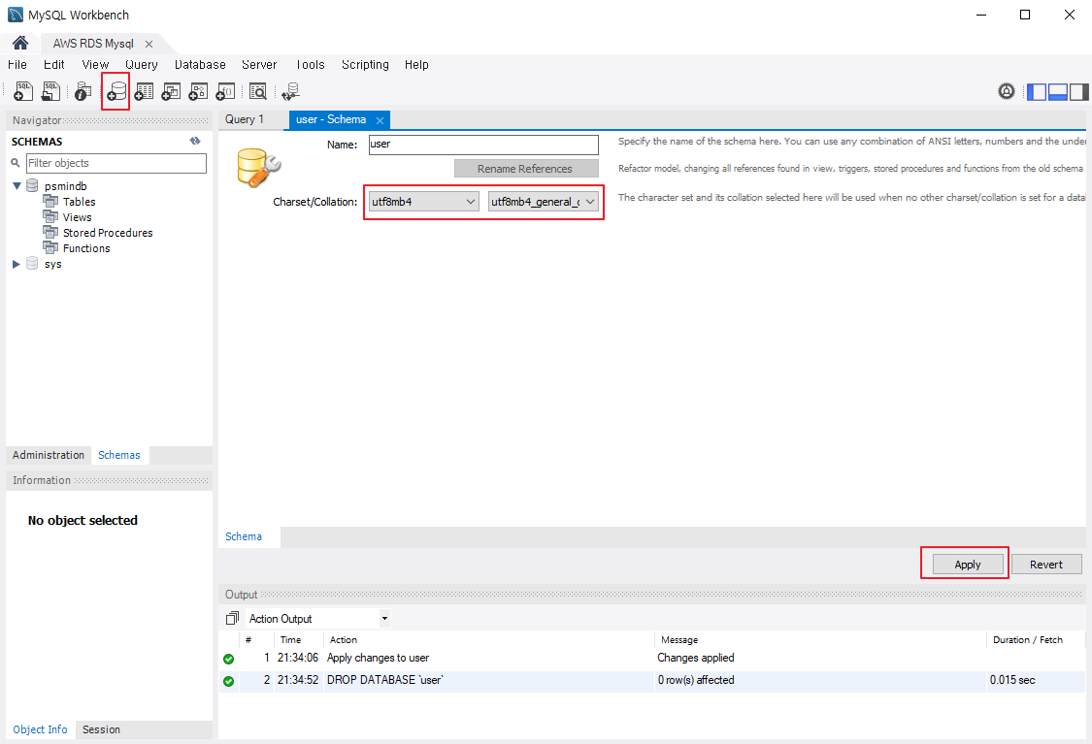
Task: Open the Help menu
Action: tap(416, 65)
